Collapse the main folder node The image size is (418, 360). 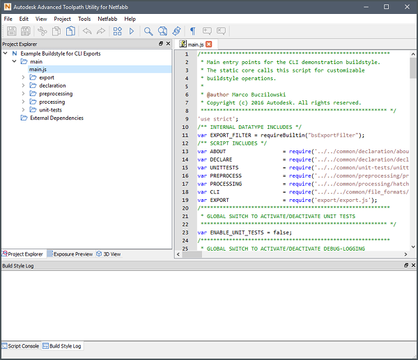coord(14,61)
